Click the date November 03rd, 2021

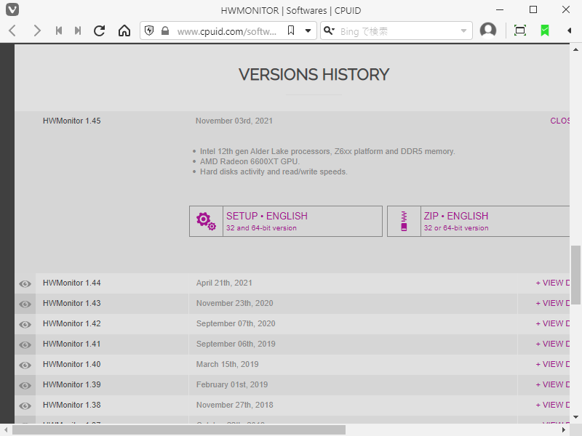234,121
